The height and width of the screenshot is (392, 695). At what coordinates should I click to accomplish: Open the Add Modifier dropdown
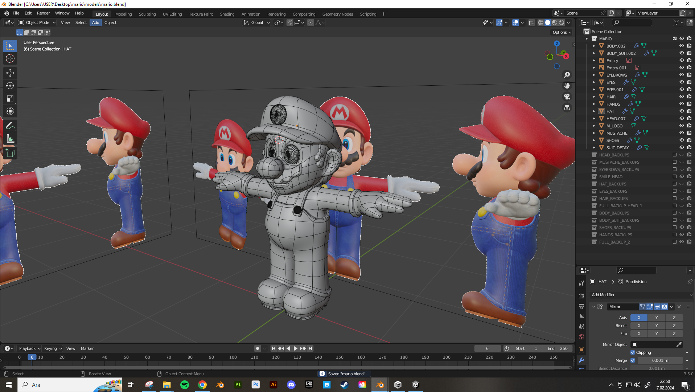[x=641, y=295]
